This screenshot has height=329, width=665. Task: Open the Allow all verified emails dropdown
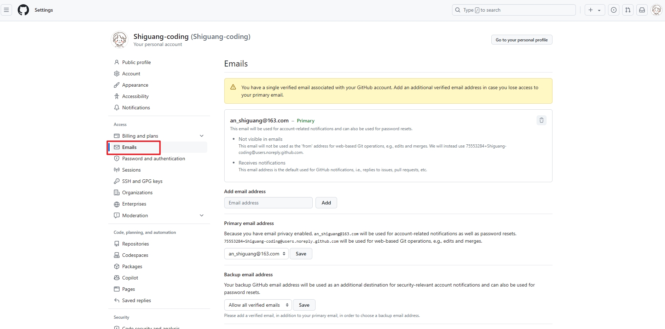258,305
